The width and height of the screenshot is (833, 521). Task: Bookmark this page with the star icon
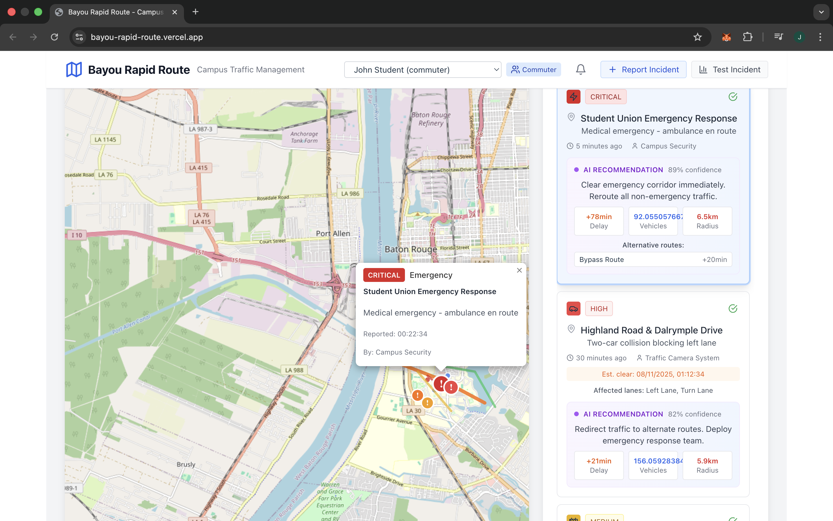(x=697, y=37)
